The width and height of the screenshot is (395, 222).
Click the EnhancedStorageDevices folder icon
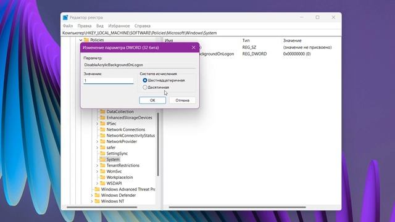pos(102,118)
